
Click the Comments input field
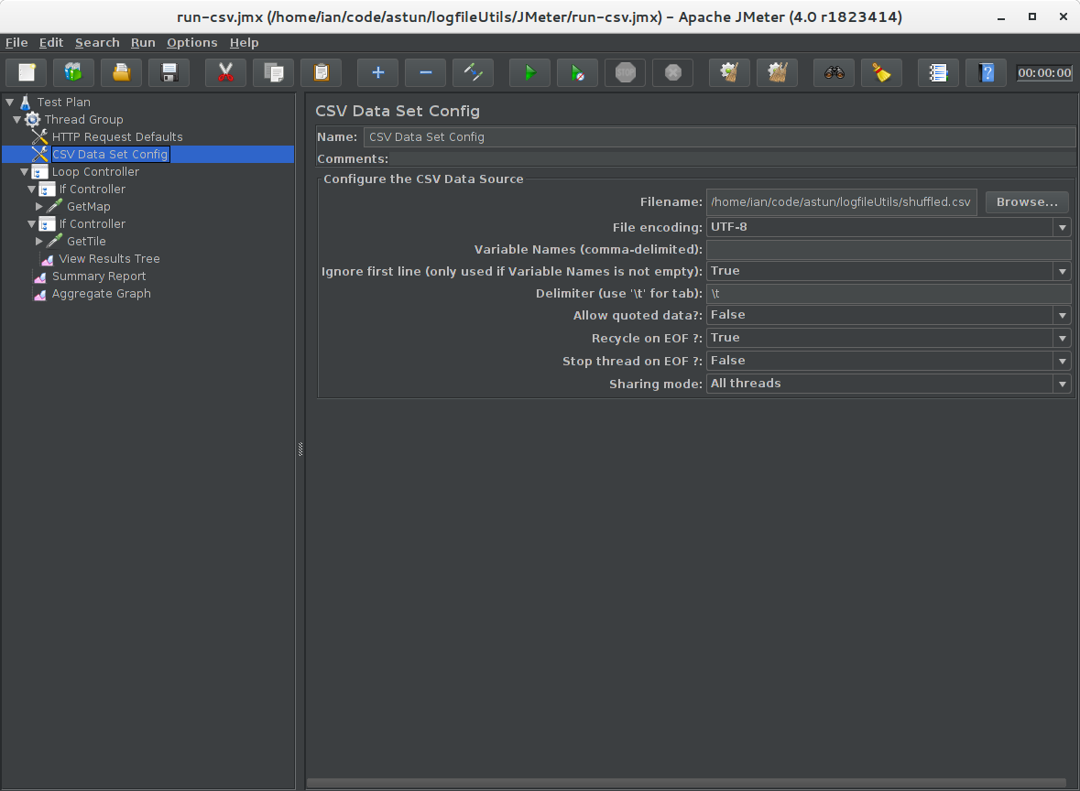[x=732, y=159]
